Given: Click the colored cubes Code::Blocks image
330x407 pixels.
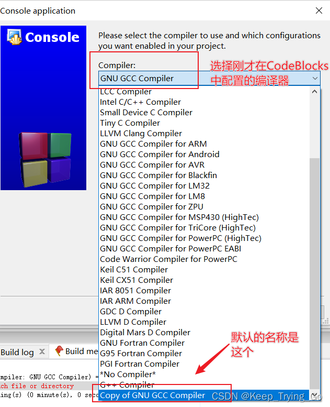Looking at the screenshot, I should [x=45, y=159].
